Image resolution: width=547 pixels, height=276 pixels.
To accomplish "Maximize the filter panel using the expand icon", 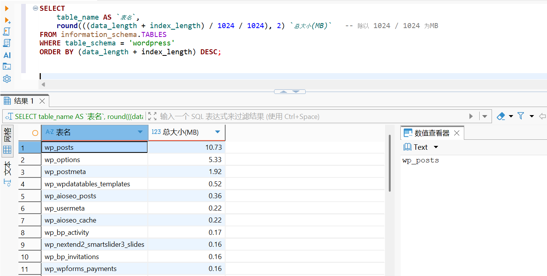I will pos(152,116).
